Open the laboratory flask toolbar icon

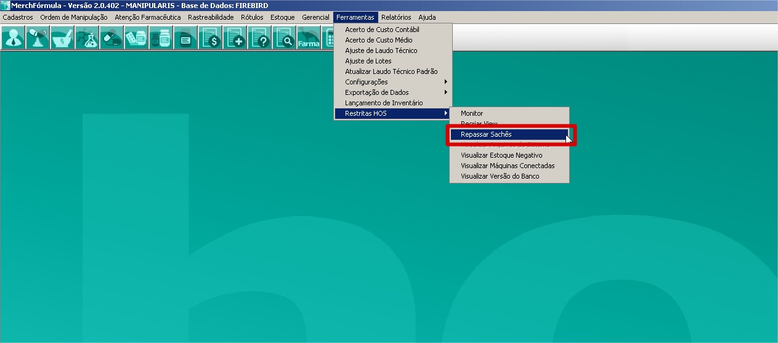[87, 39]
